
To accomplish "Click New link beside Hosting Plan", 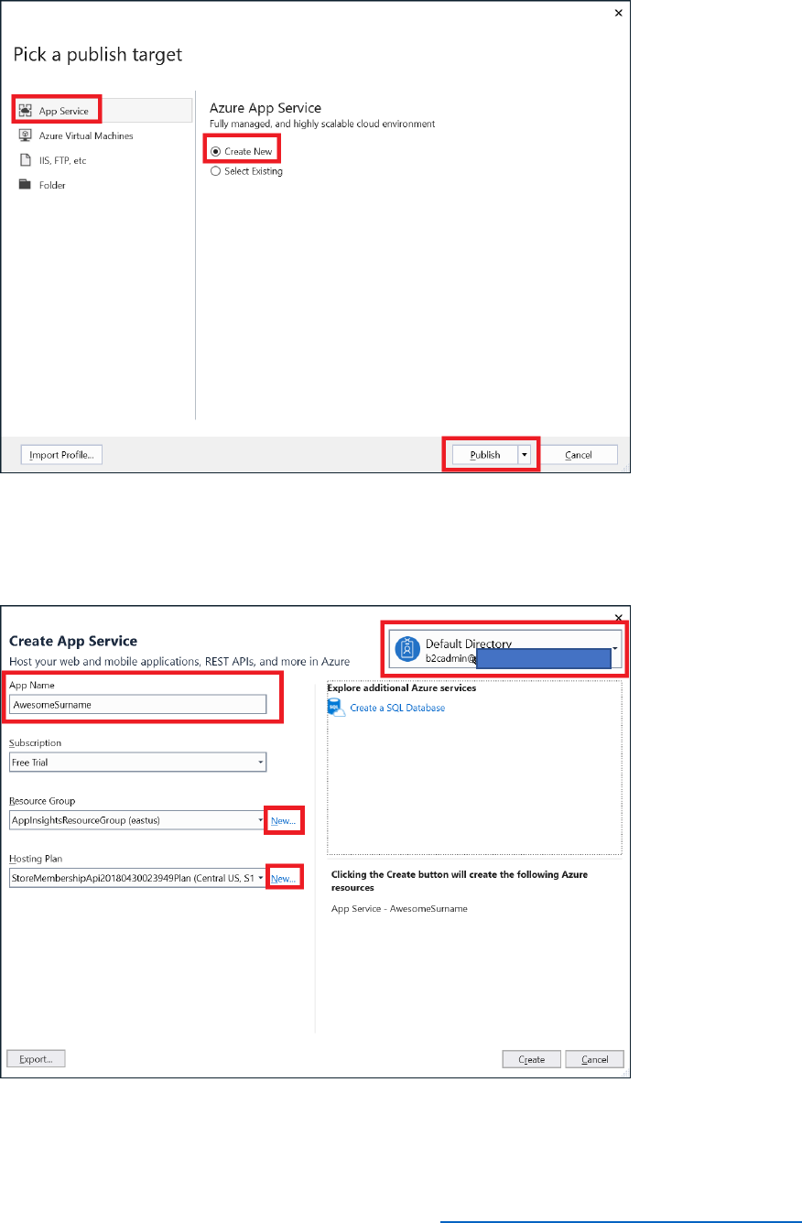I will [283, 879].
